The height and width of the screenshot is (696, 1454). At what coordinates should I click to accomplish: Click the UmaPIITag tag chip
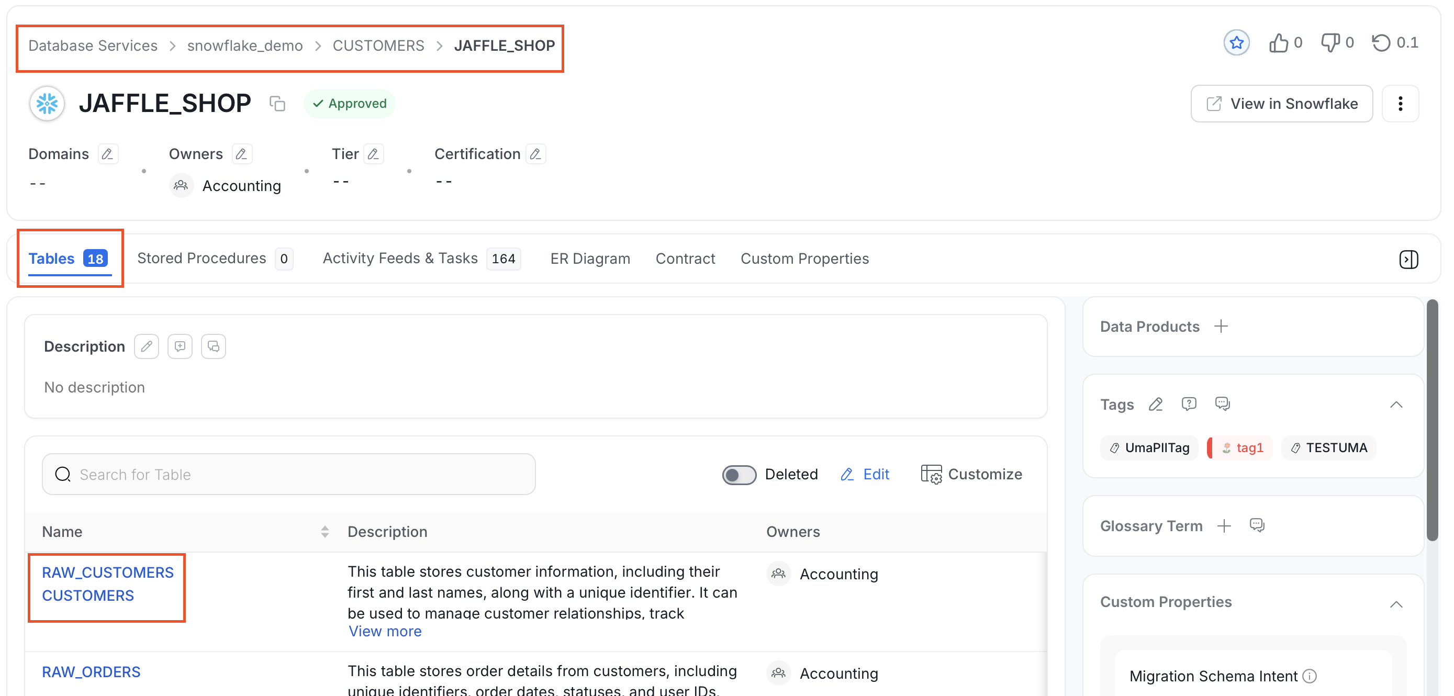1150,448
